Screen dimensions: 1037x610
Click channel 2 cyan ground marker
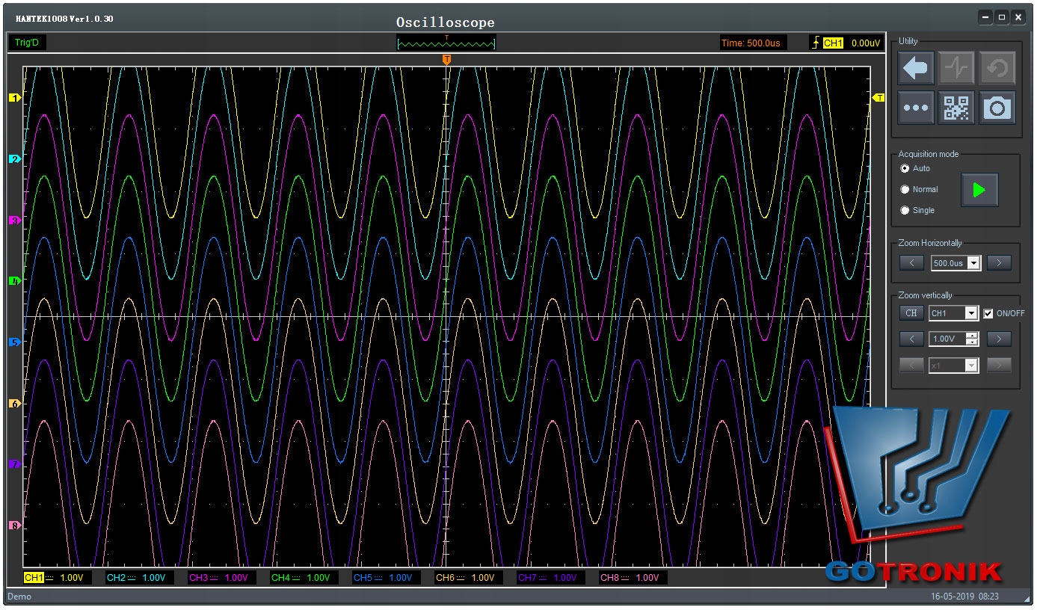click(14, 159)
